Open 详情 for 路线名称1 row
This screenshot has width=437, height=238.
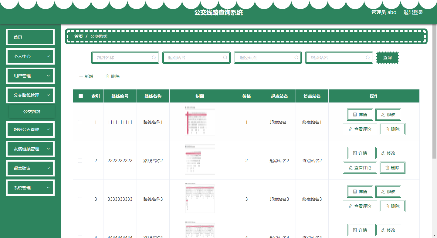tap(360, 115)
